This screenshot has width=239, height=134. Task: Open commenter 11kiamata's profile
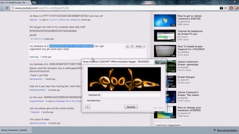point(34,112)
